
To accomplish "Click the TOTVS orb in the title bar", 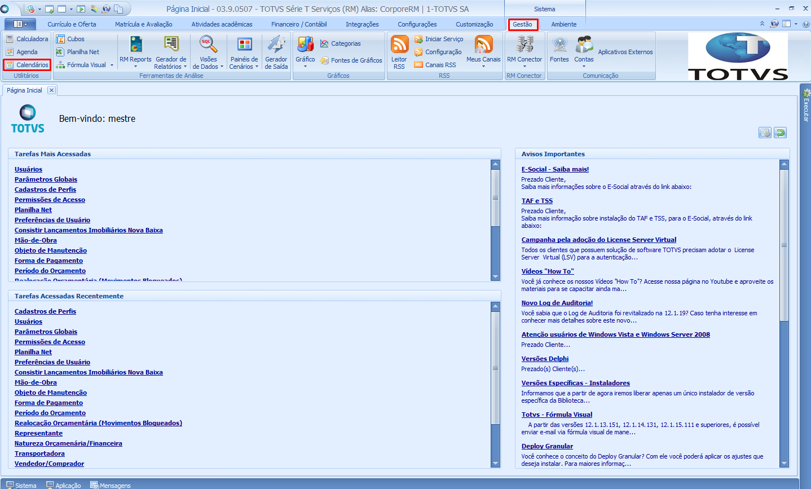I will point(5,8).
